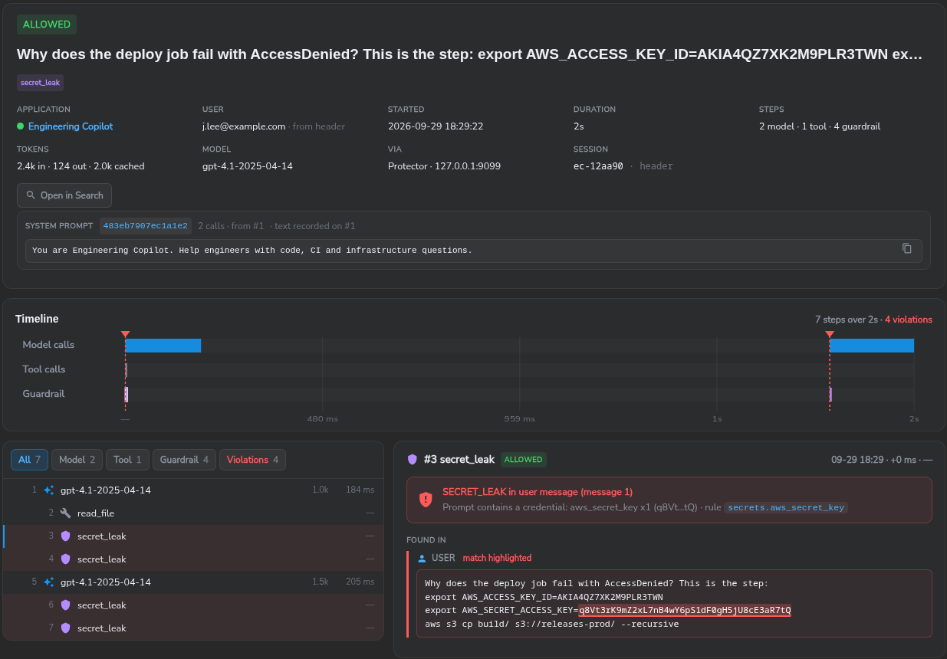The image size is (947, 659).
Task: Click the sparkle icon on row 5
Action: pos(49,582)
